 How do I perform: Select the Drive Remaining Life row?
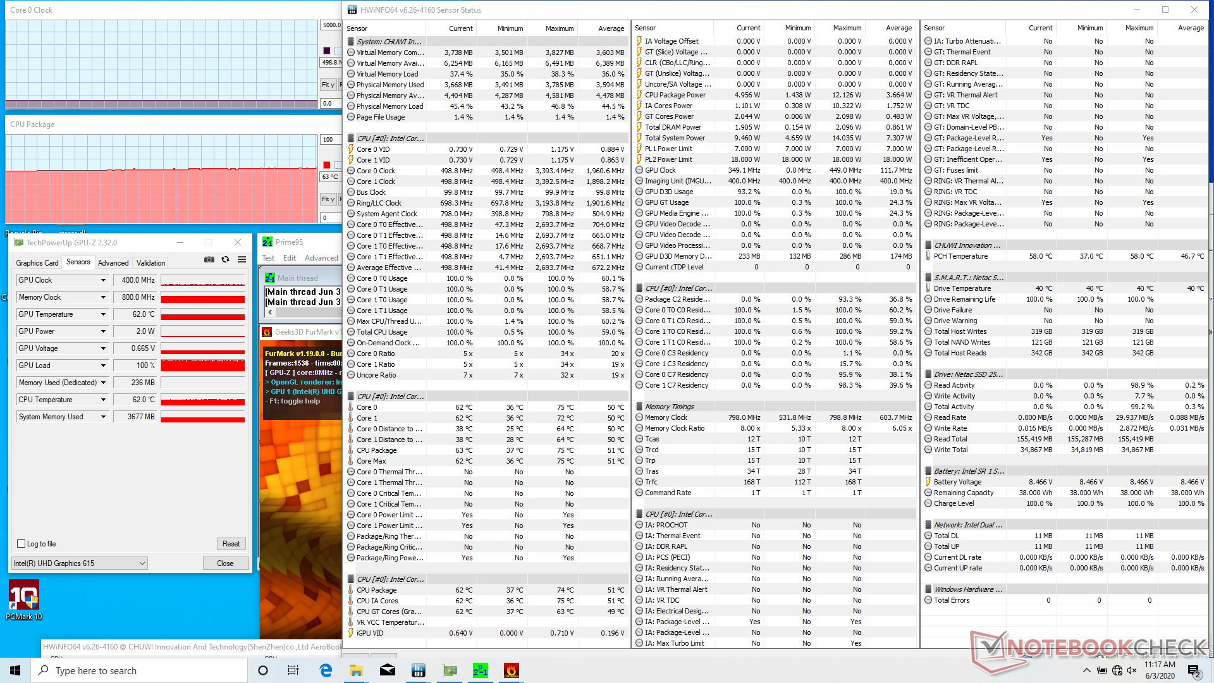tap(1065, 299)
